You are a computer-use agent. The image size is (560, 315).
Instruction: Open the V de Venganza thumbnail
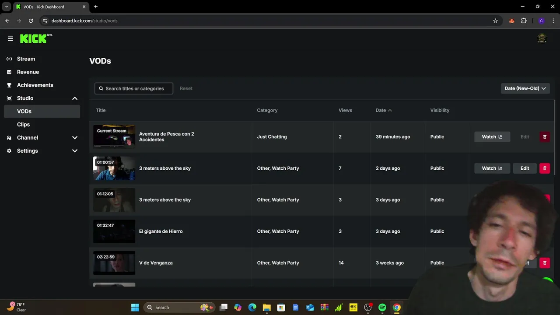114,262
